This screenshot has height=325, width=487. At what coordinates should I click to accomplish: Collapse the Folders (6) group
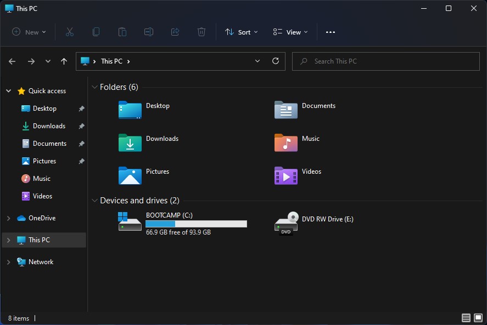[x=94, y=87]
